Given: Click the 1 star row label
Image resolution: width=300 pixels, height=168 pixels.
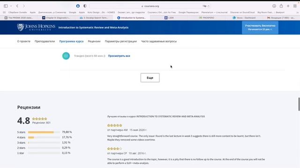Looking at the screenshot, I should (21, 153).
